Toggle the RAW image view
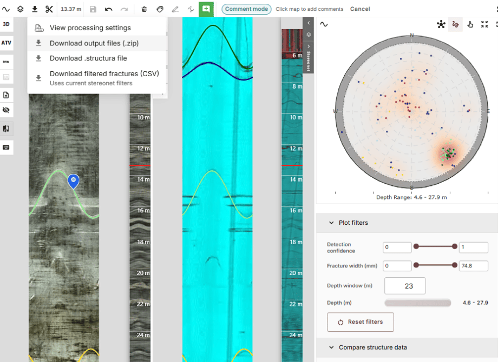This screenshot has width=498, height=362. coord(6,62)
